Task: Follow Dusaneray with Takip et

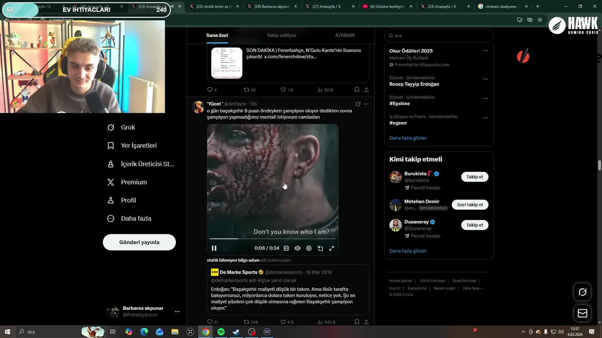Action: pyautogui.click(x=475, y=225)
